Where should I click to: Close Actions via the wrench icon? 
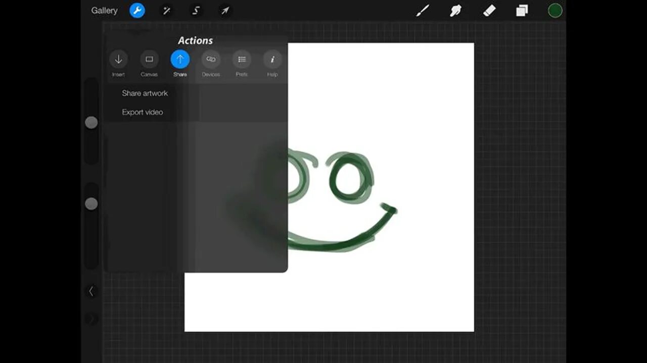coord(137,11)
